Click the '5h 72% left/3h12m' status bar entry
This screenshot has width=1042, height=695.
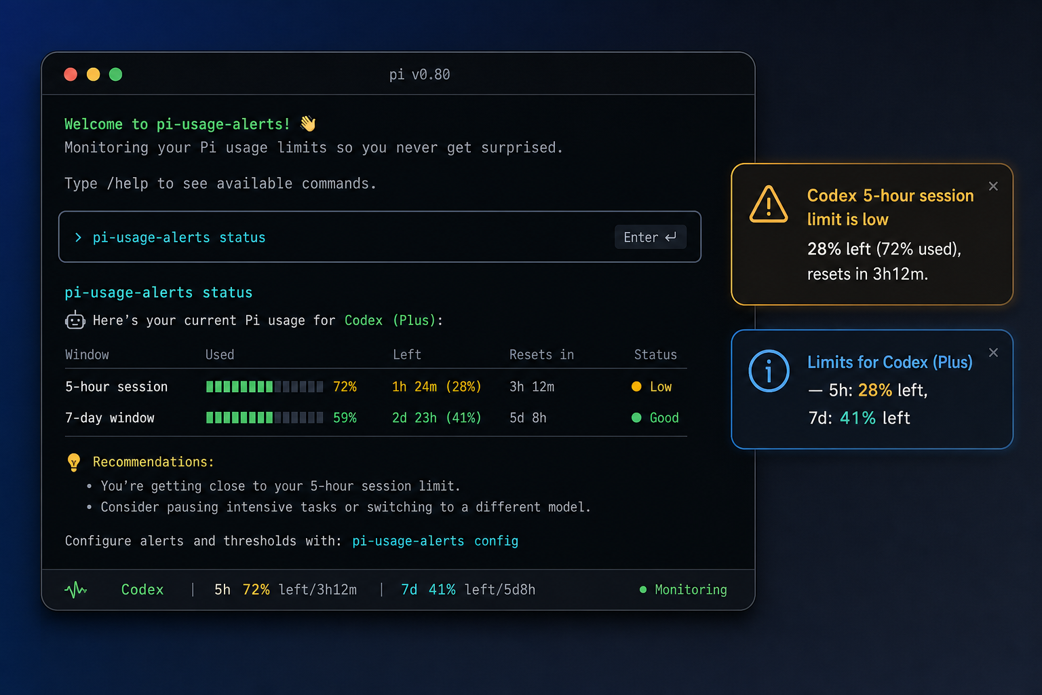[x=286, y=590]
